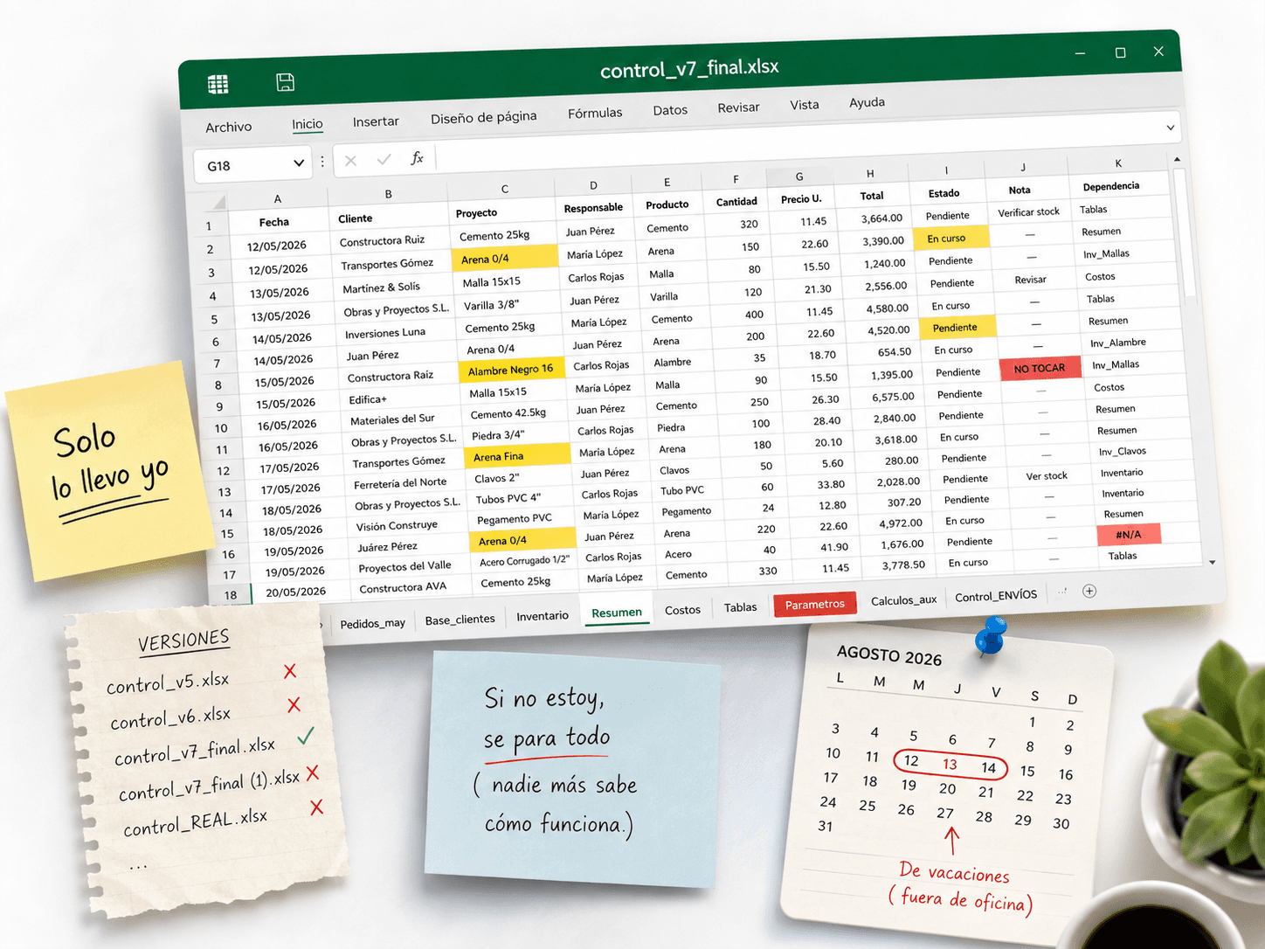This screenshot has width=1265, height=949.
Task: Switch to the Base_clientes sheet tab
Action: coord(460,620)
